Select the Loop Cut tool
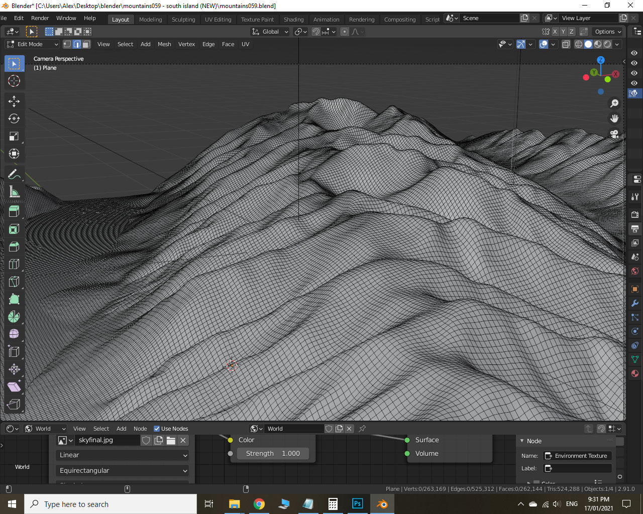Viewport: 643px width, 514px height. point(14,264)
